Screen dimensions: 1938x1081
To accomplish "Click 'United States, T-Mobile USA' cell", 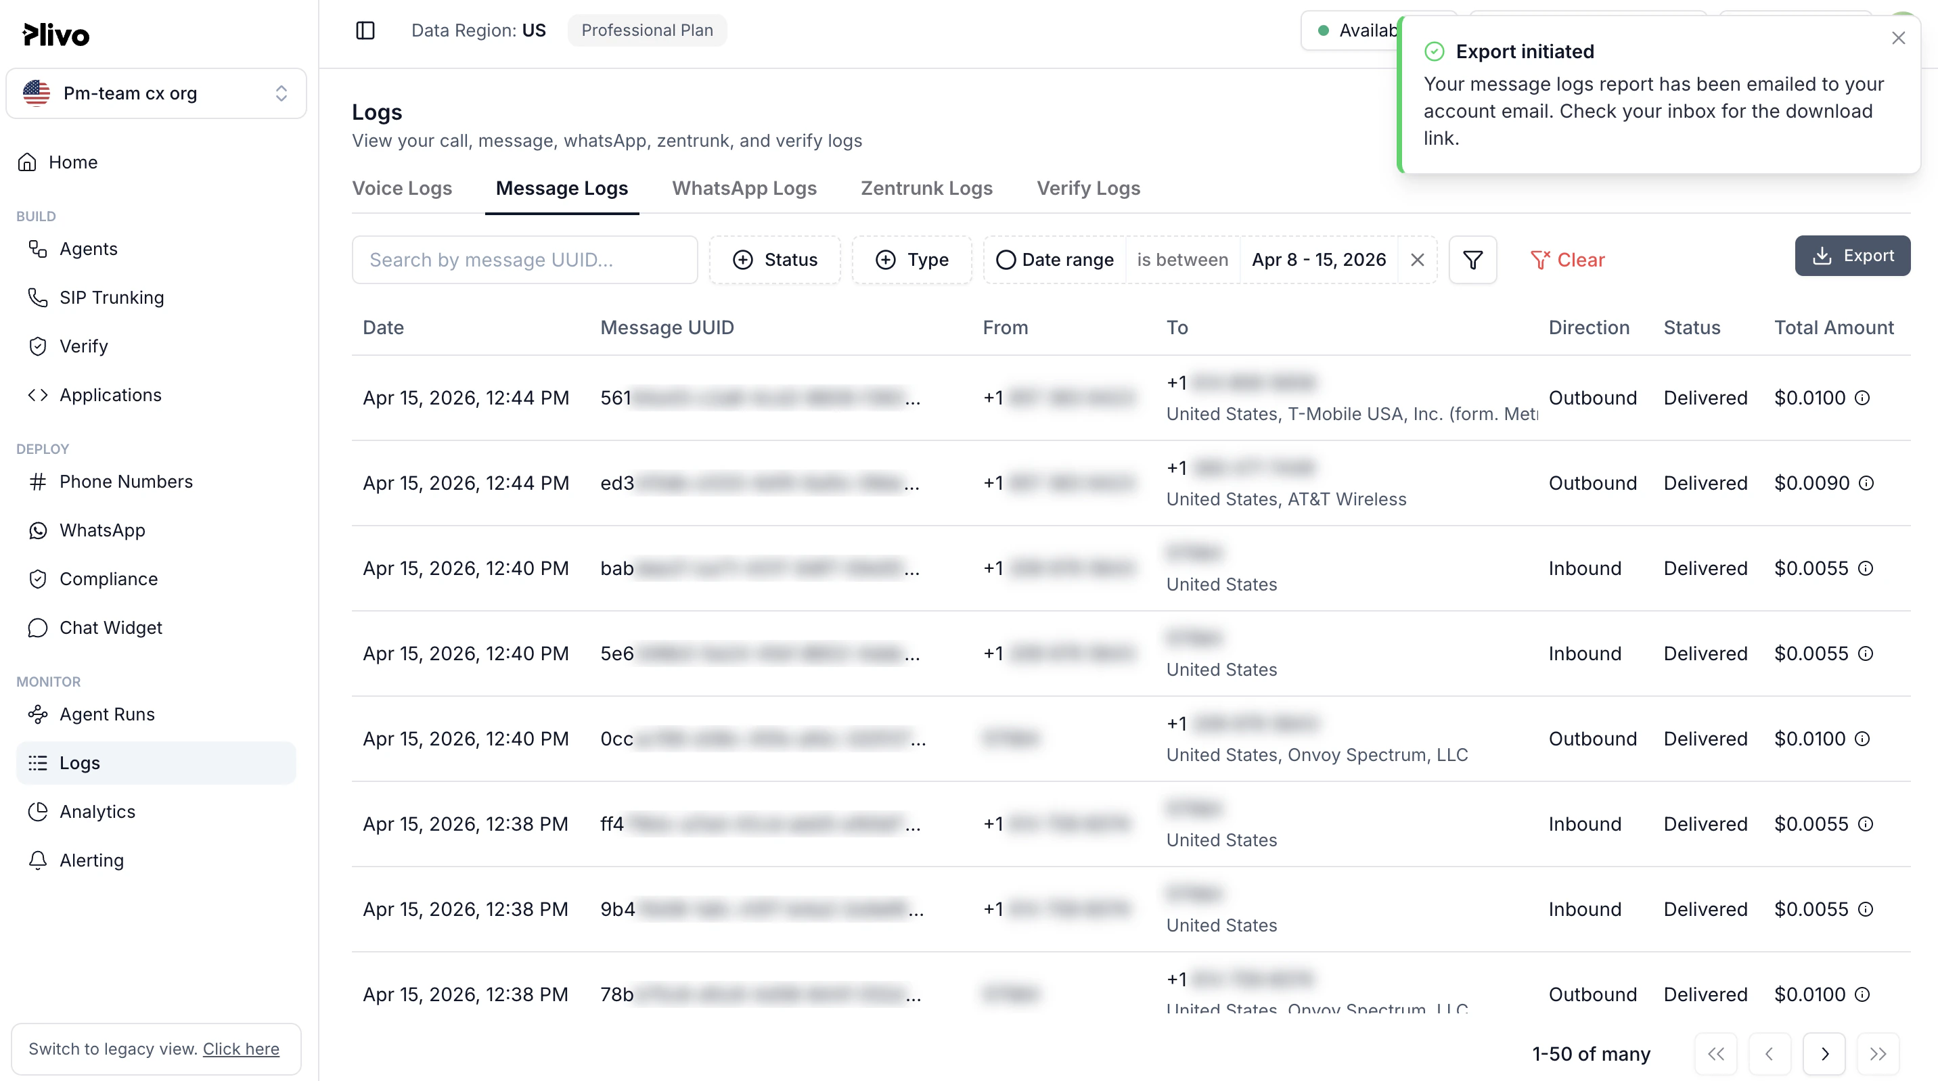I will (x=1352, y=415).
